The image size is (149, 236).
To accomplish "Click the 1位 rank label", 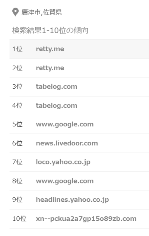I will pyautogui.click(x=18, y=49).
